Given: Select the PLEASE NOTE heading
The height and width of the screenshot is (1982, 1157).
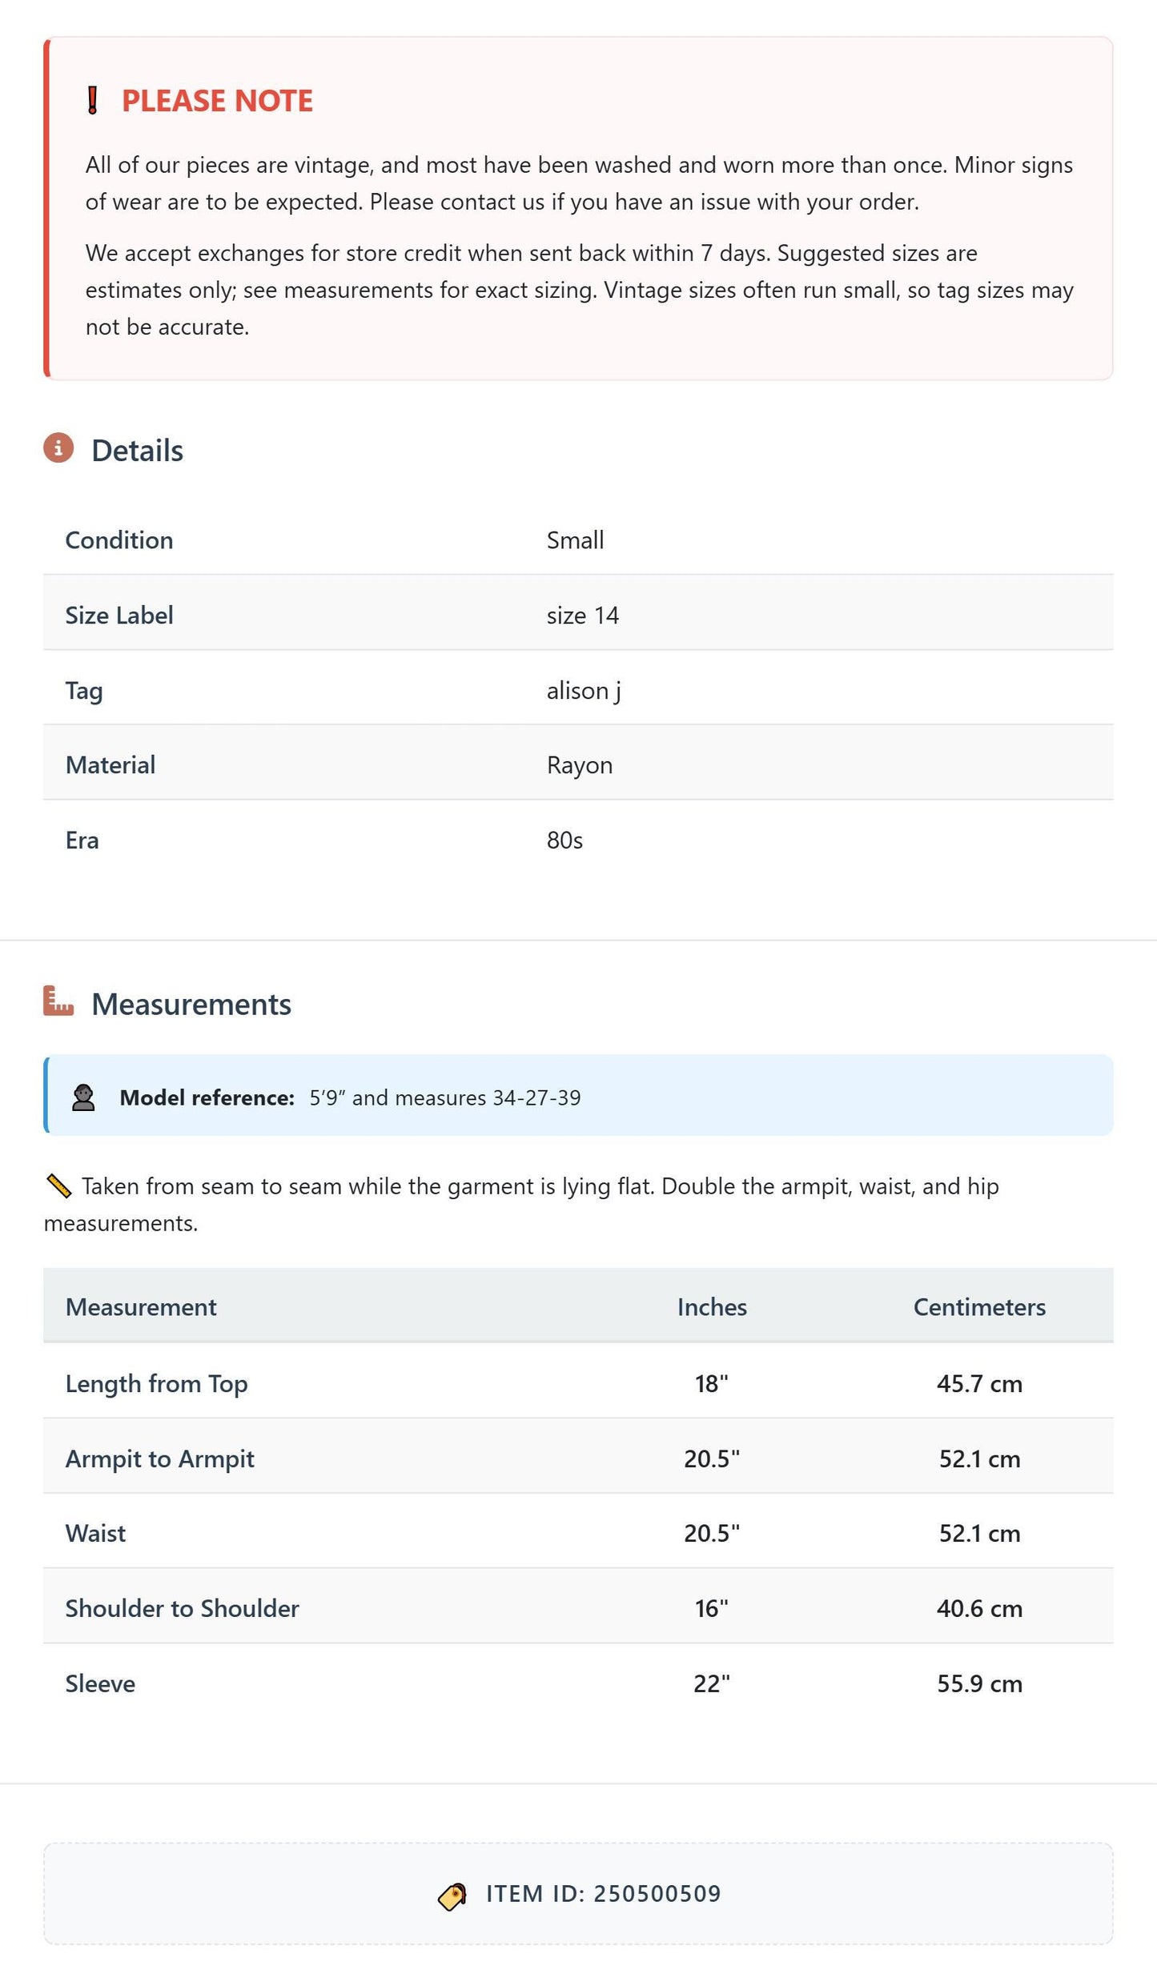Looking at the screenshot, I should pyautogui.click(x=217, y=101).
